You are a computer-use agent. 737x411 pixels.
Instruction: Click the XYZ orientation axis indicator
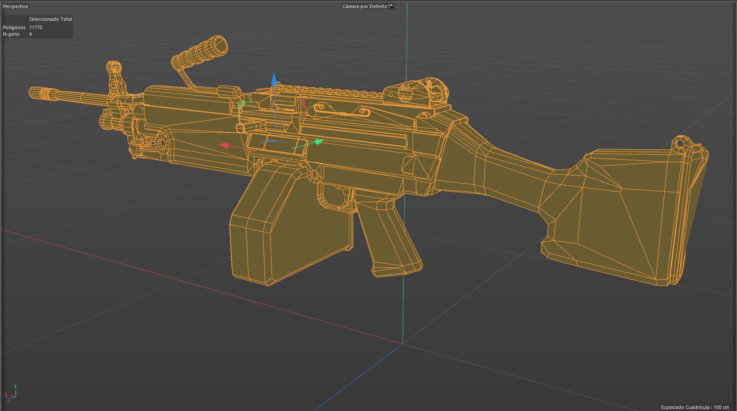coord(11,394)
